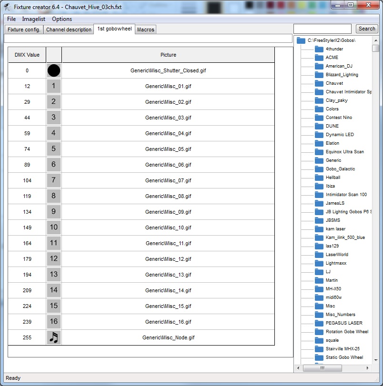Open the Chauvet gobo folder
383x386 pixels.
click(319, 83)
